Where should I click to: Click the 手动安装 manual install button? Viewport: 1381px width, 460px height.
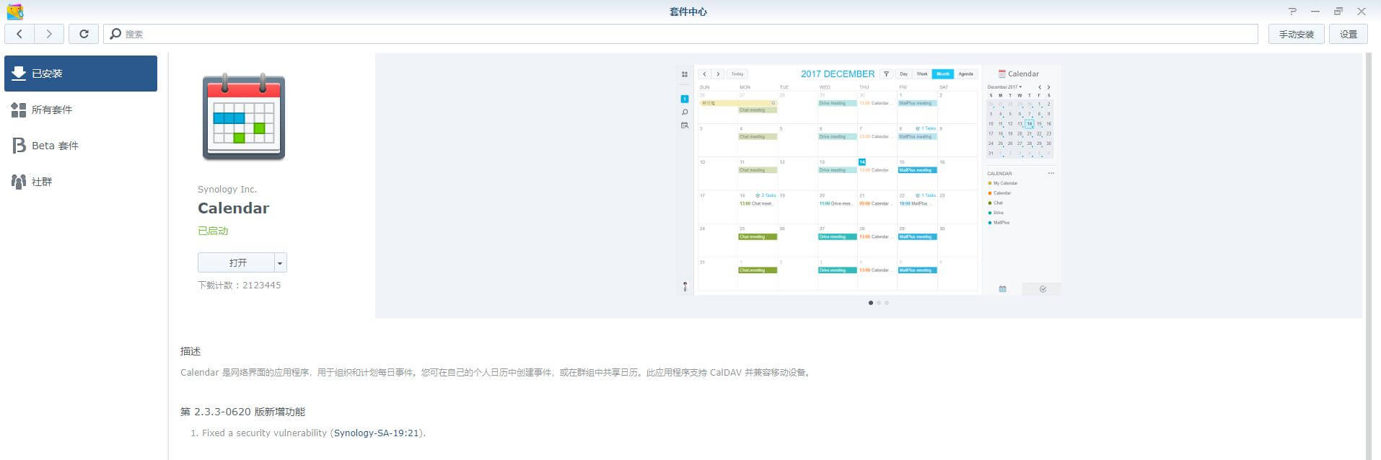click(1296, 34)
